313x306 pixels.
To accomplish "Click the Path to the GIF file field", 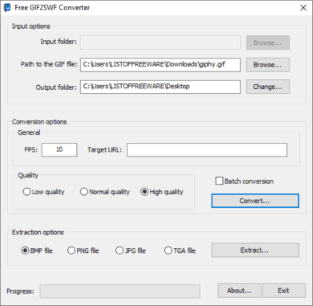I will click(x=160, y=65).
